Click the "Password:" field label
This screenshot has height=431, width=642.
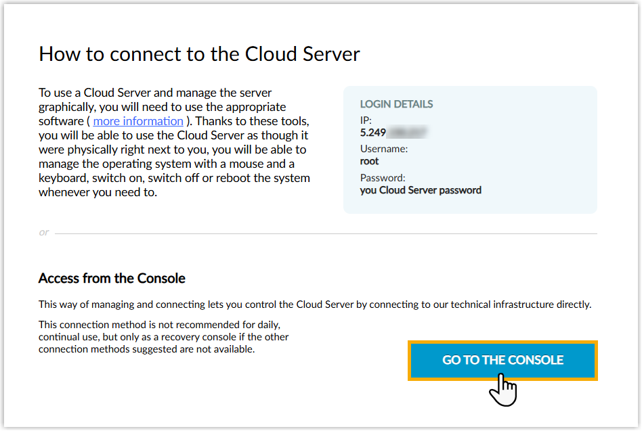(x=382, y=178)
